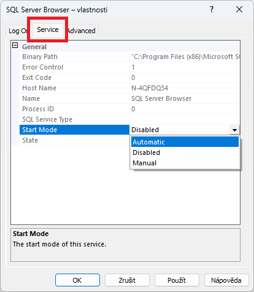Click the General category header
The width and height of the screenshot is (254, 292).
pos(34,47)
